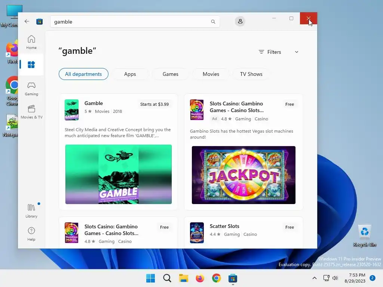383x287 pixels.
Task: Expand the Filters dropdown
Action: click(x=279, y=52)
